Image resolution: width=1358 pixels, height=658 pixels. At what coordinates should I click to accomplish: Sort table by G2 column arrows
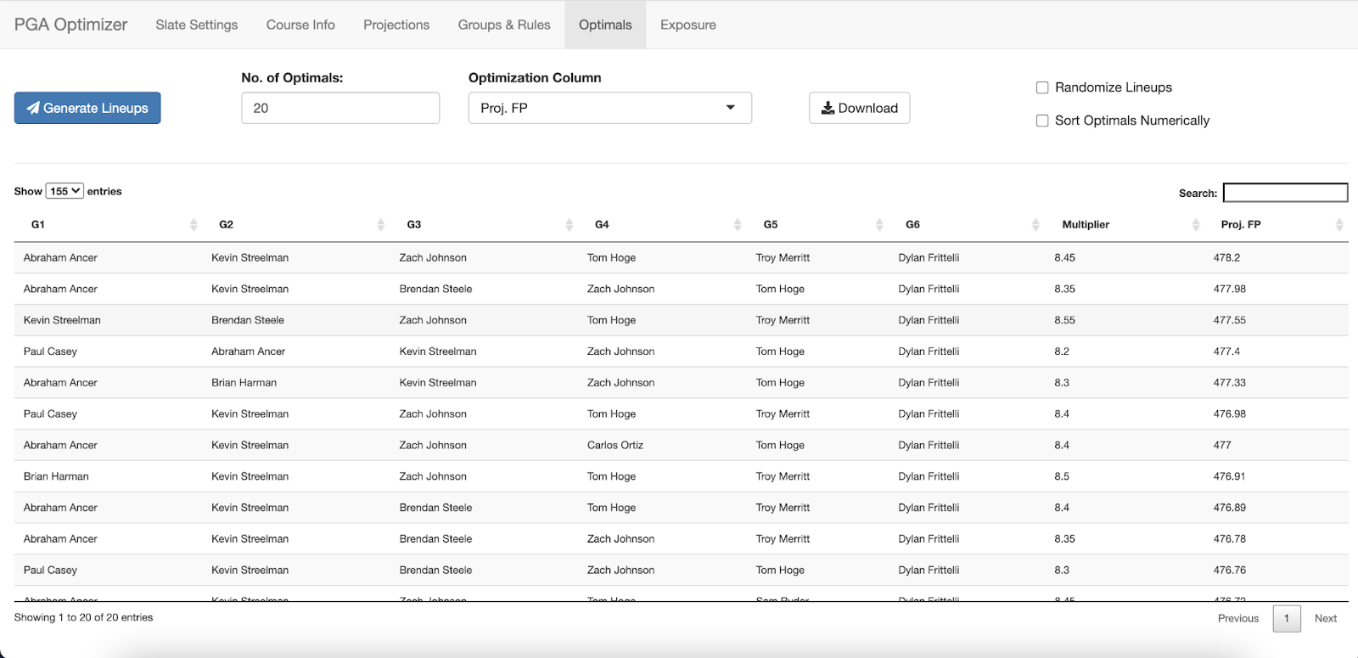380,225
